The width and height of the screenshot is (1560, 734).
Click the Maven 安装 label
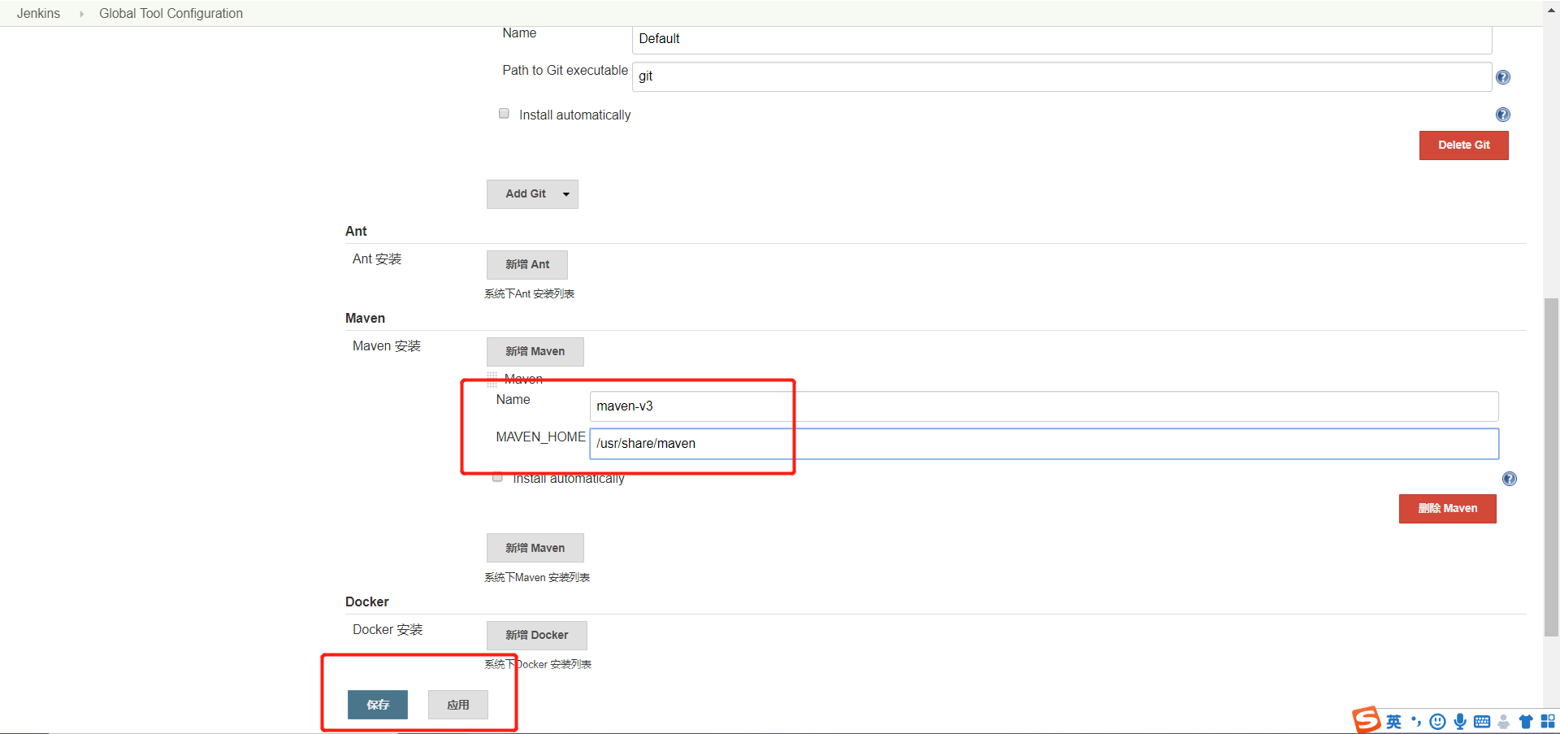pyautogui.click(x=387, y=346)
